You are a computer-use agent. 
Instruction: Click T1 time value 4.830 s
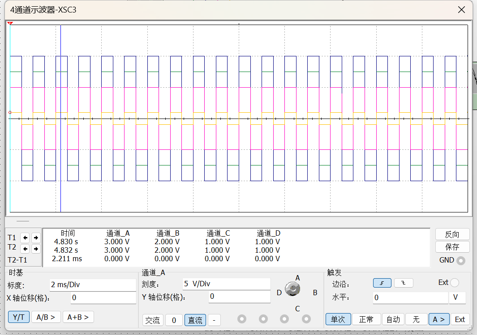(x=66, y=242)
